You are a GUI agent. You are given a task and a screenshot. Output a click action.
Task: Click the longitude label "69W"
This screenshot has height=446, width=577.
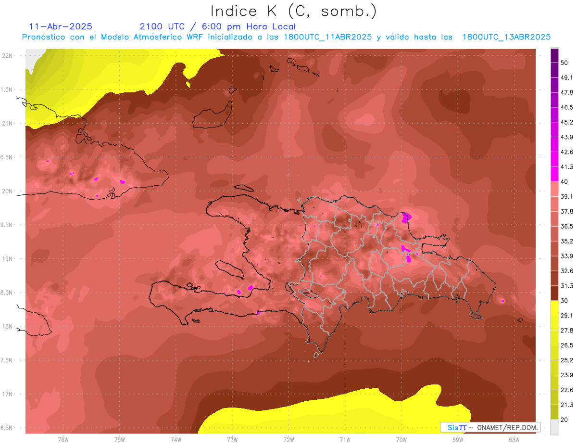click(457, 440)
